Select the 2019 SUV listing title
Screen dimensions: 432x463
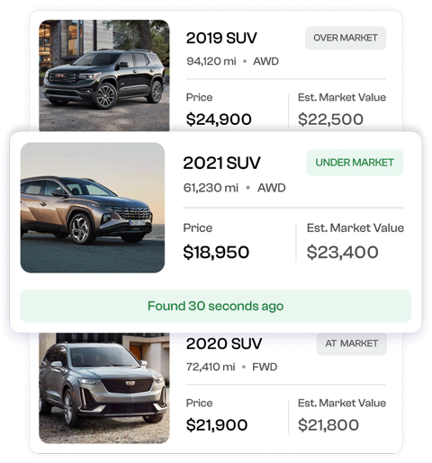(221, 38)
